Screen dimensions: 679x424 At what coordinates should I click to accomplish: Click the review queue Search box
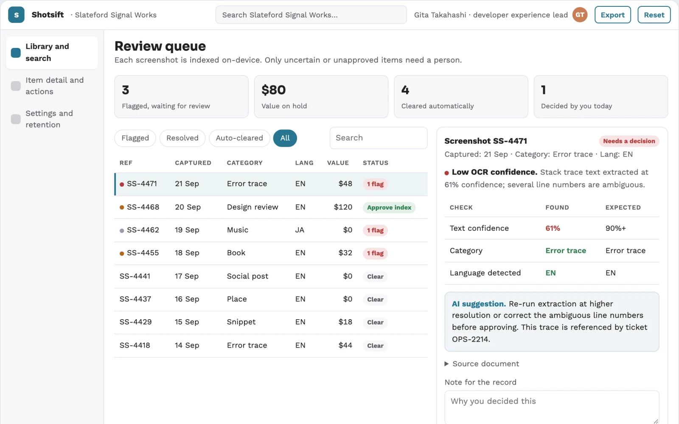[x=379, y=138]
